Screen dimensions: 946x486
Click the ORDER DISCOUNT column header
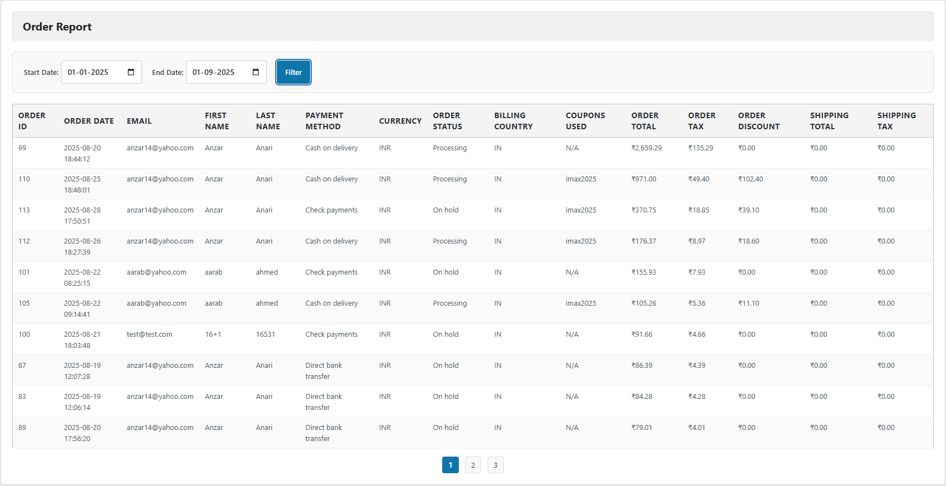pyautogui.click(x=758, y=121)
